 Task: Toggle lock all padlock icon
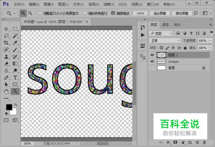pos(185,48)
